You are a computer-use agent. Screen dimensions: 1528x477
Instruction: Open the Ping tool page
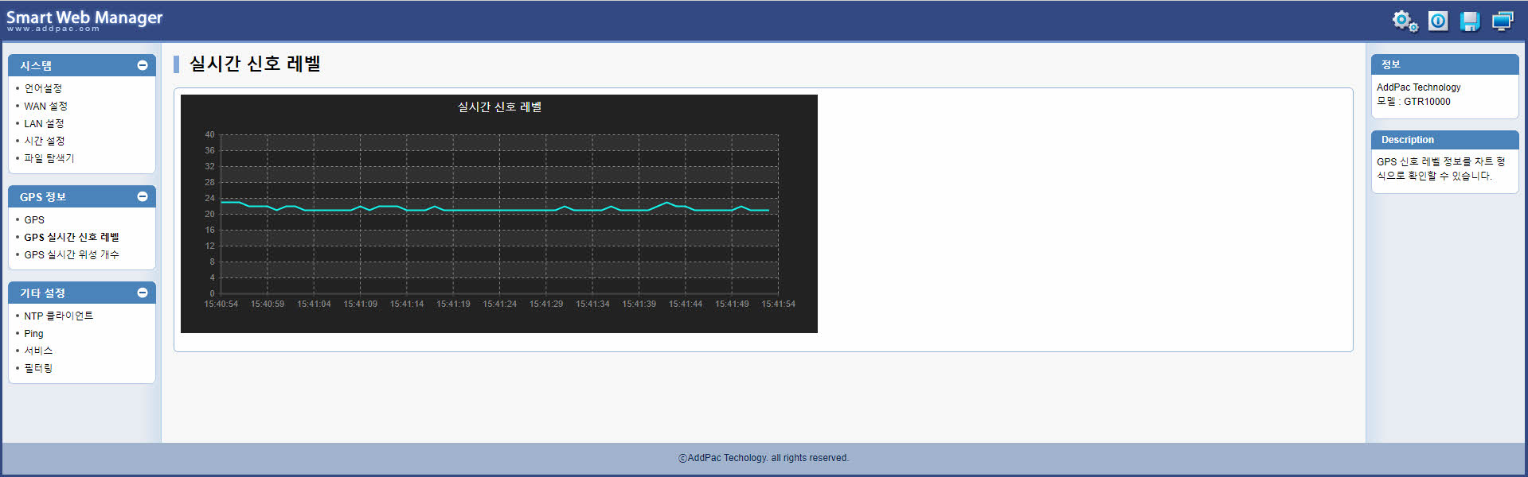pos(33,333)
